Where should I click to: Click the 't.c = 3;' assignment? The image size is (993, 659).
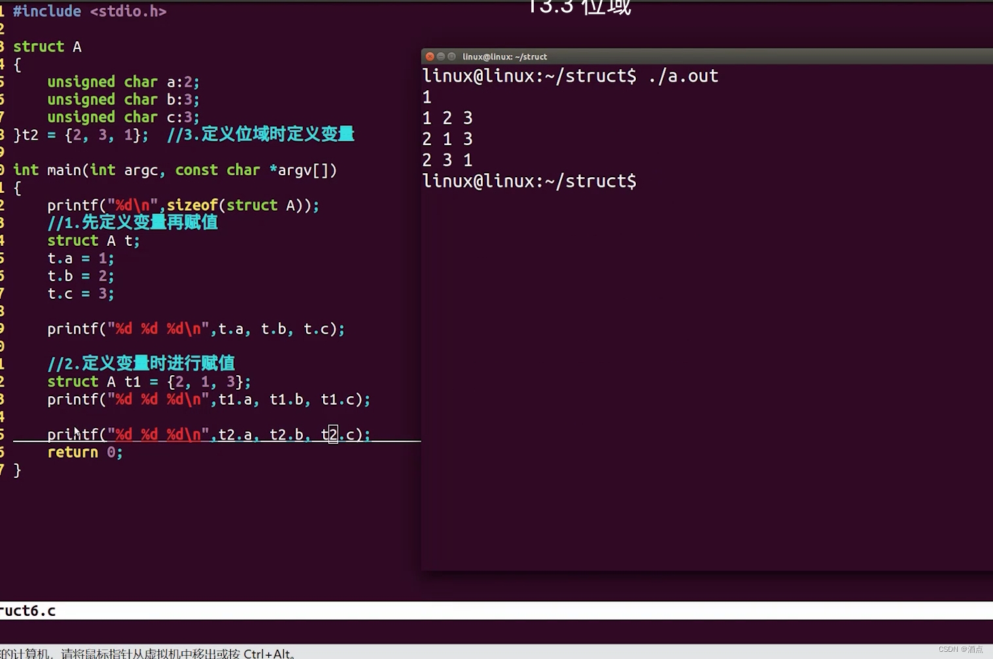click(80, 294)
